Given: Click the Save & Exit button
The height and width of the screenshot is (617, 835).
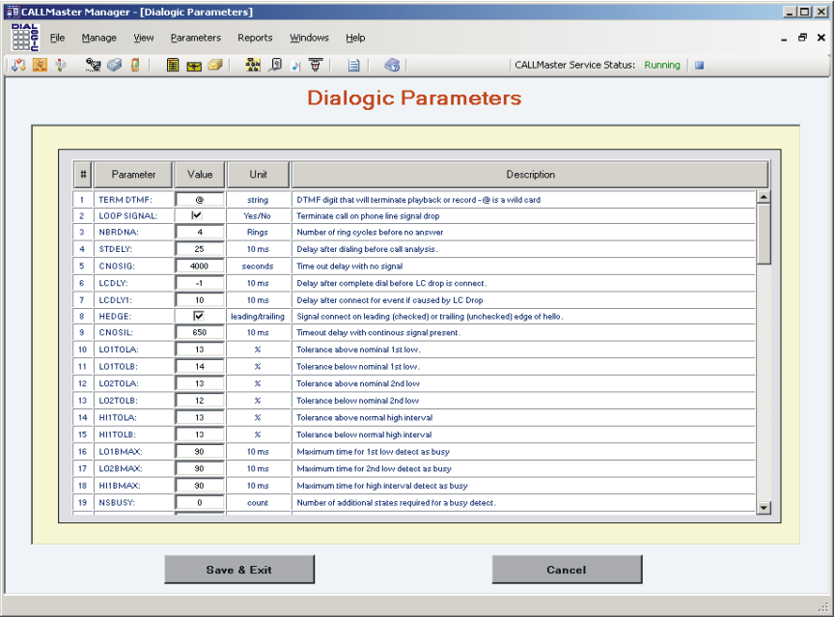Looking at the screenshot, I should (239, 570).
